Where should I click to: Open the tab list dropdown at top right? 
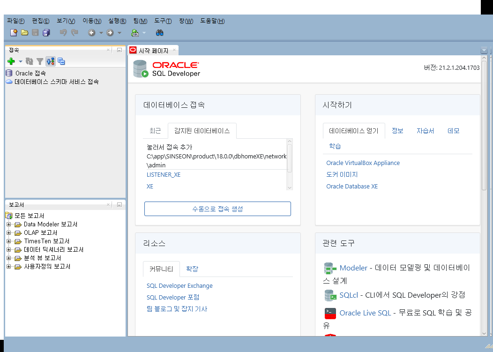[484, 50]
